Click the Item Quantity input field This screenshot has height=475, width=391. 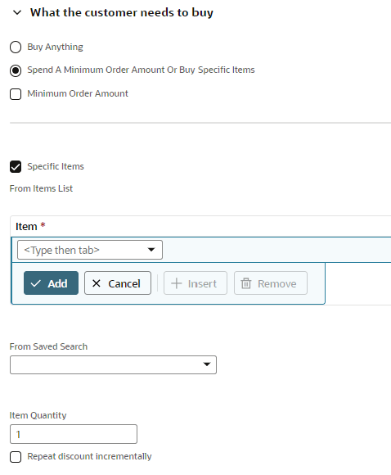pyautogui.click(x=74, y=434)
